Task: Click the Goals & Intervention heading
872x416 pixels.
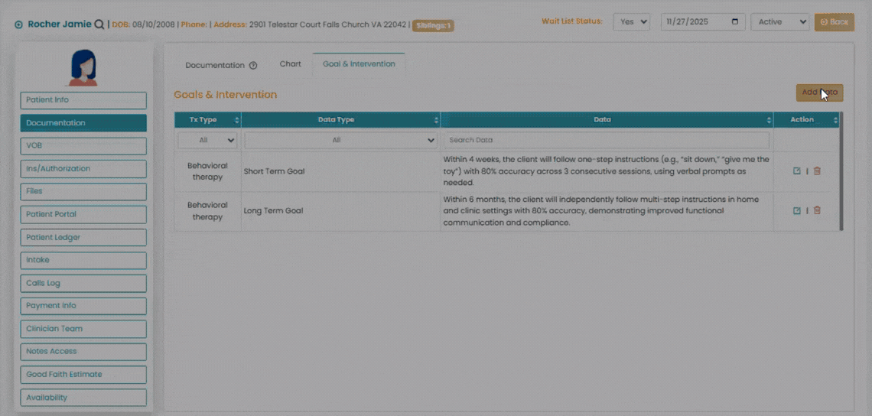Action: (225, 95)
